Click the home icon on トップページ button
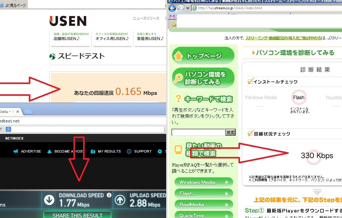 (178, 56)
